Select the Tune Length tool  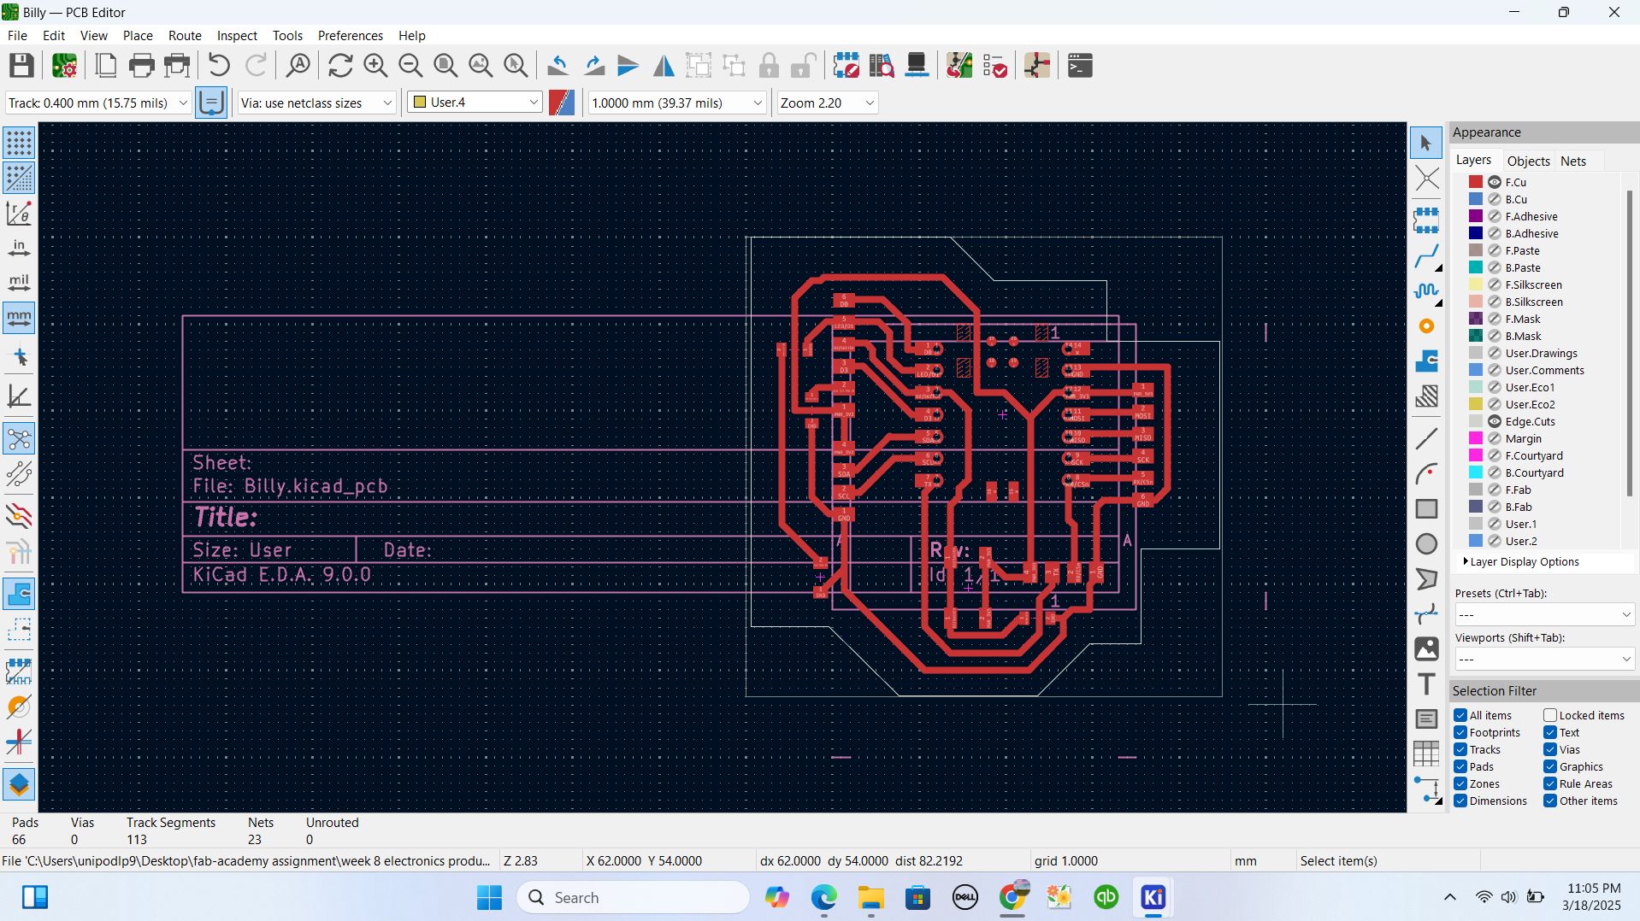tap(1426, 291)
